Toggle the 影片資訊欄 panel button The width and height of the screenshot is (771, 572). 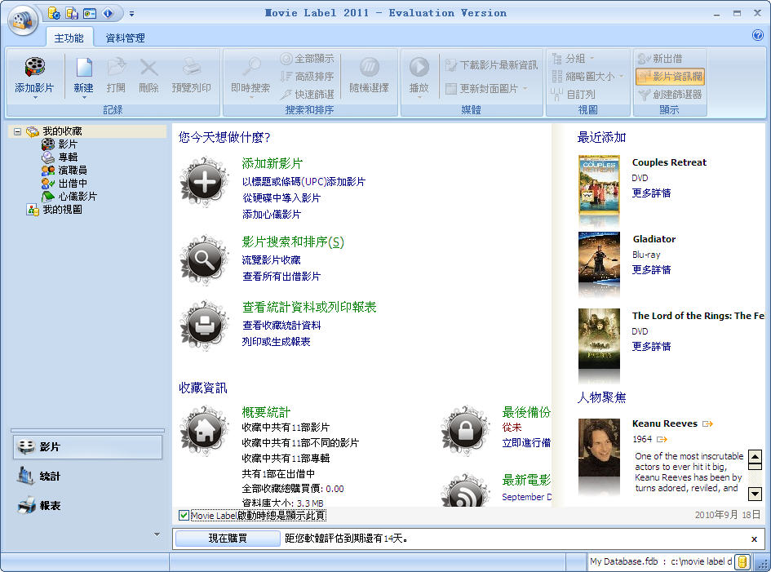669,76
